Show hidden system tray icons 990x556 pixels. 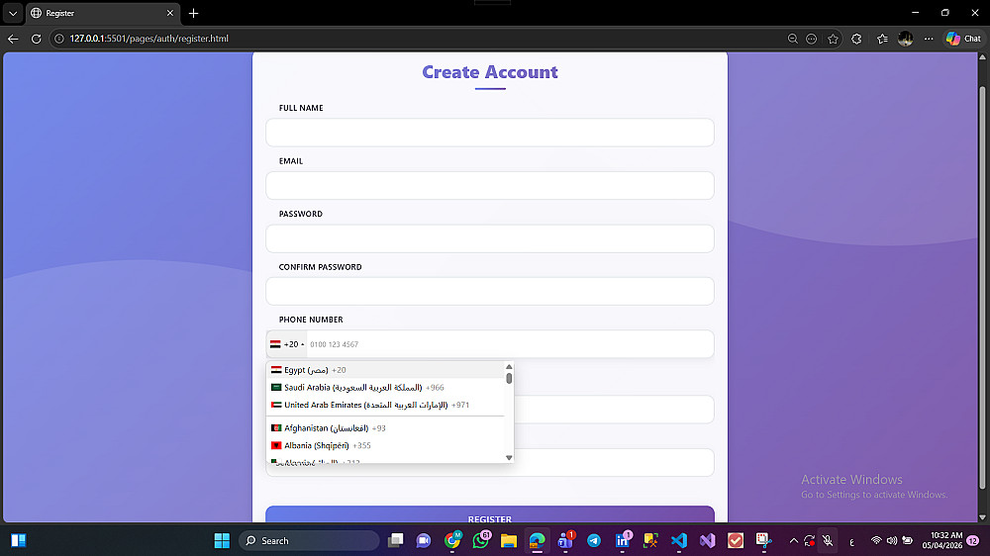(x=794, y=541)
